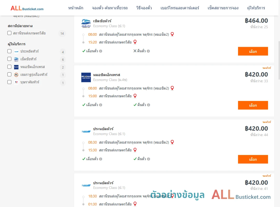Viewport: 280px width, 207px height.
Task: Click the ที่นั่งว่าง: 25 seat count
Action: point(259,27)
